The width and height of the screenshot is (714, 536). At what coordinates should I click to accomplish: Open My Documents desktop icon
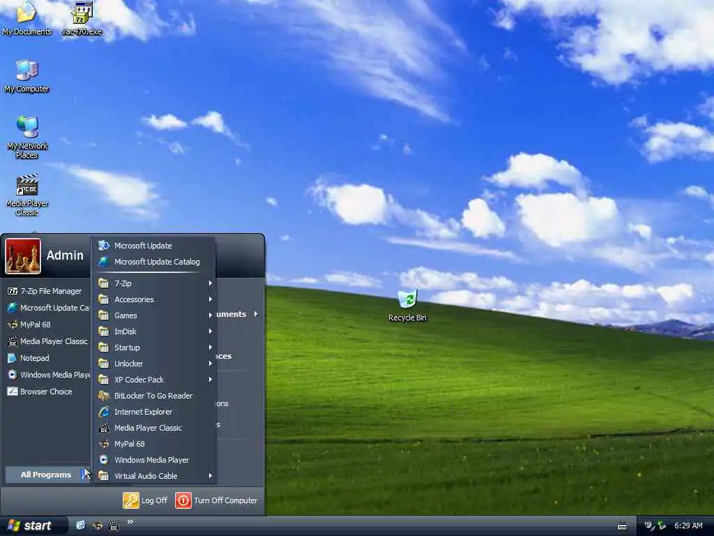(x=26, y=18)
